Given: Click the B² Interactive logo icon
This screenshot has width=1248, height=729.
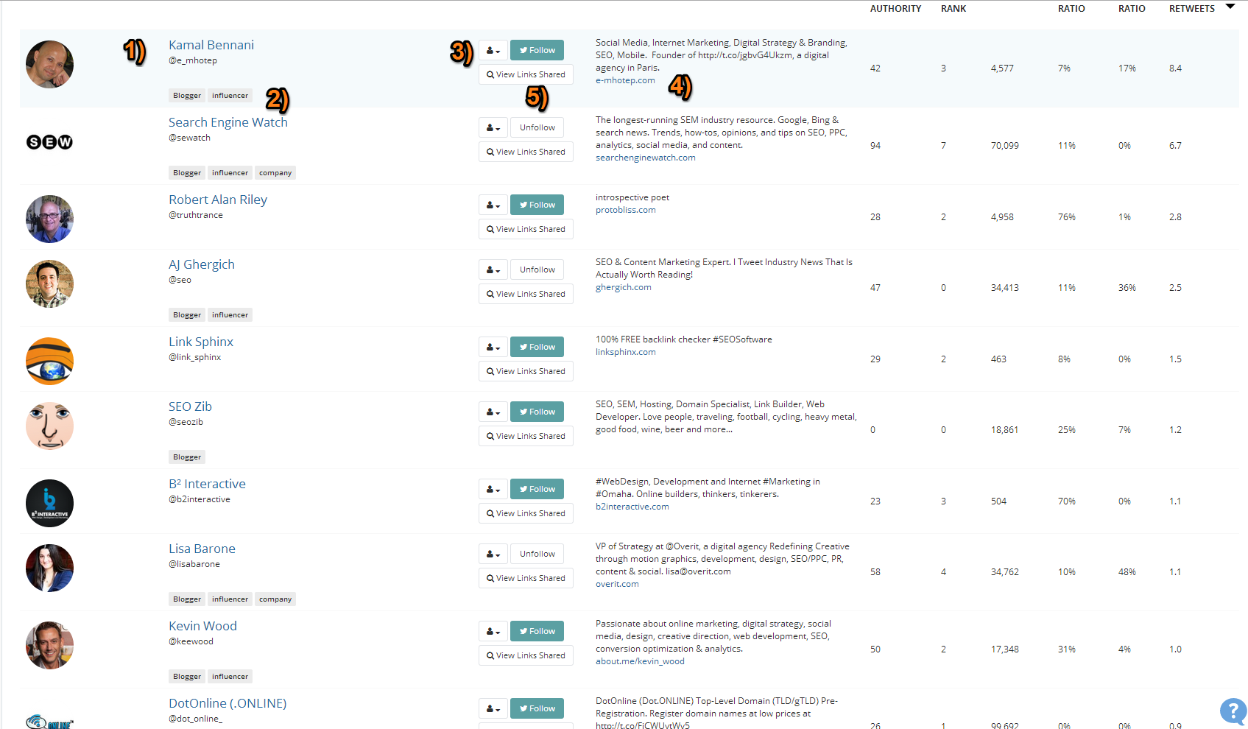Looking at the screenshot, I should tap(49, 503).
